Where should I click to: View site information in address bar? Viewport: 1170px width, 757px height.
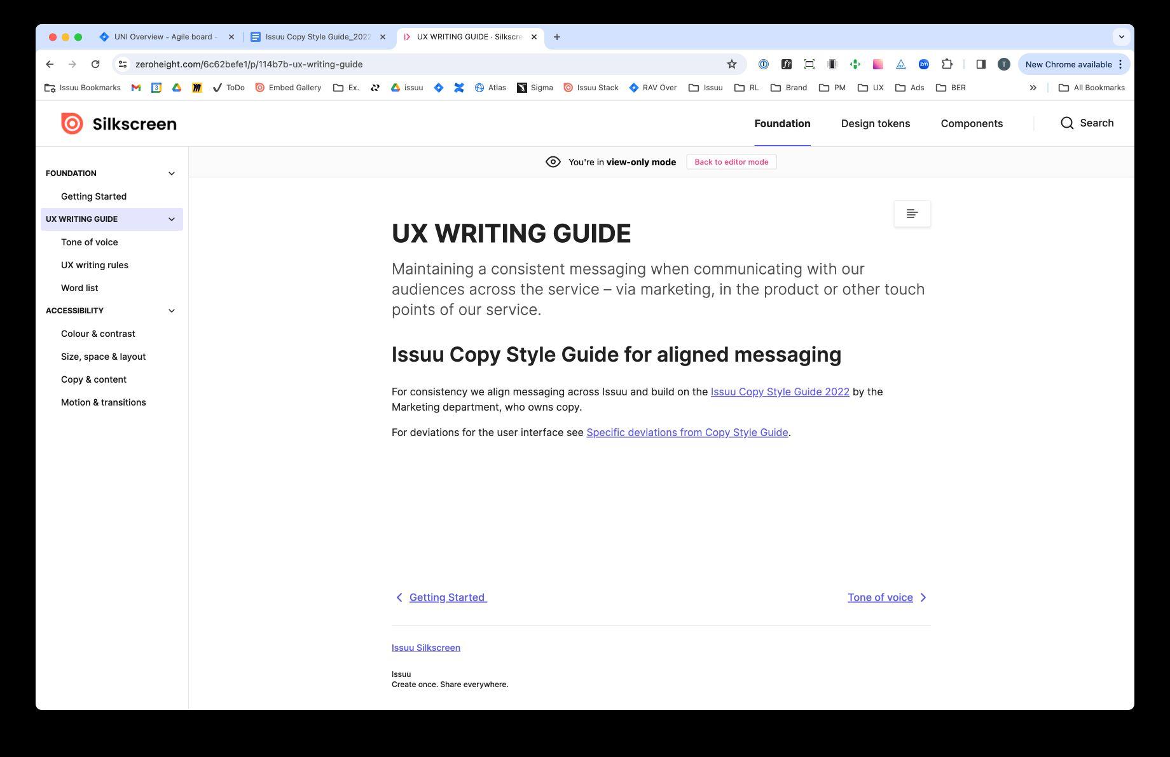point(123,64)
